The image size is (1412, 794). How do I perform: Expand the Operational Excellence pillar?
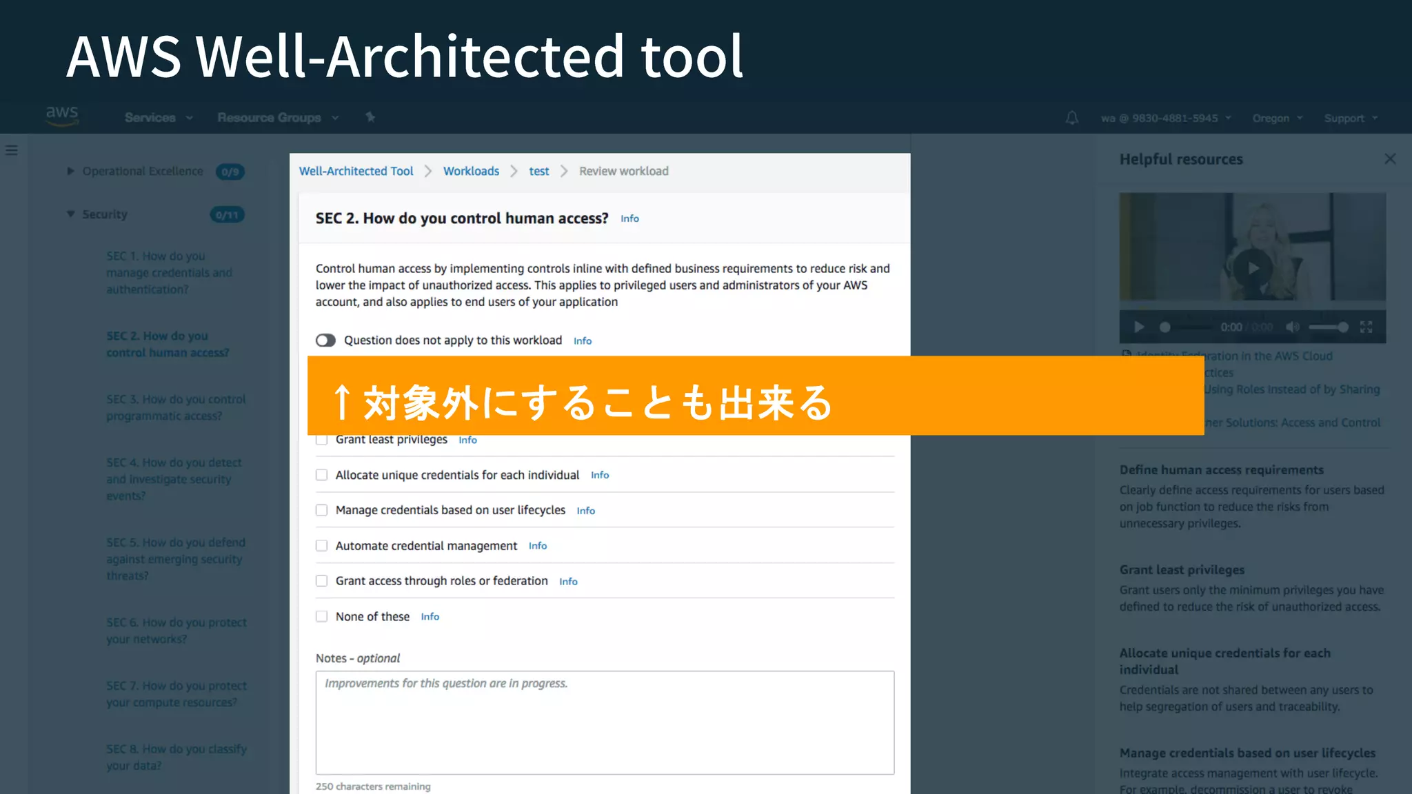(x=70, y=171)
